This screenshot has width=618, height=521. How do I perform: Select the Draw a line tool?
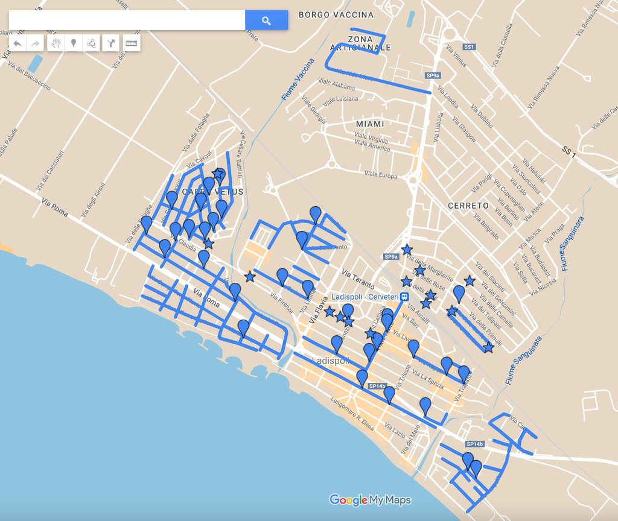[92, 43]
